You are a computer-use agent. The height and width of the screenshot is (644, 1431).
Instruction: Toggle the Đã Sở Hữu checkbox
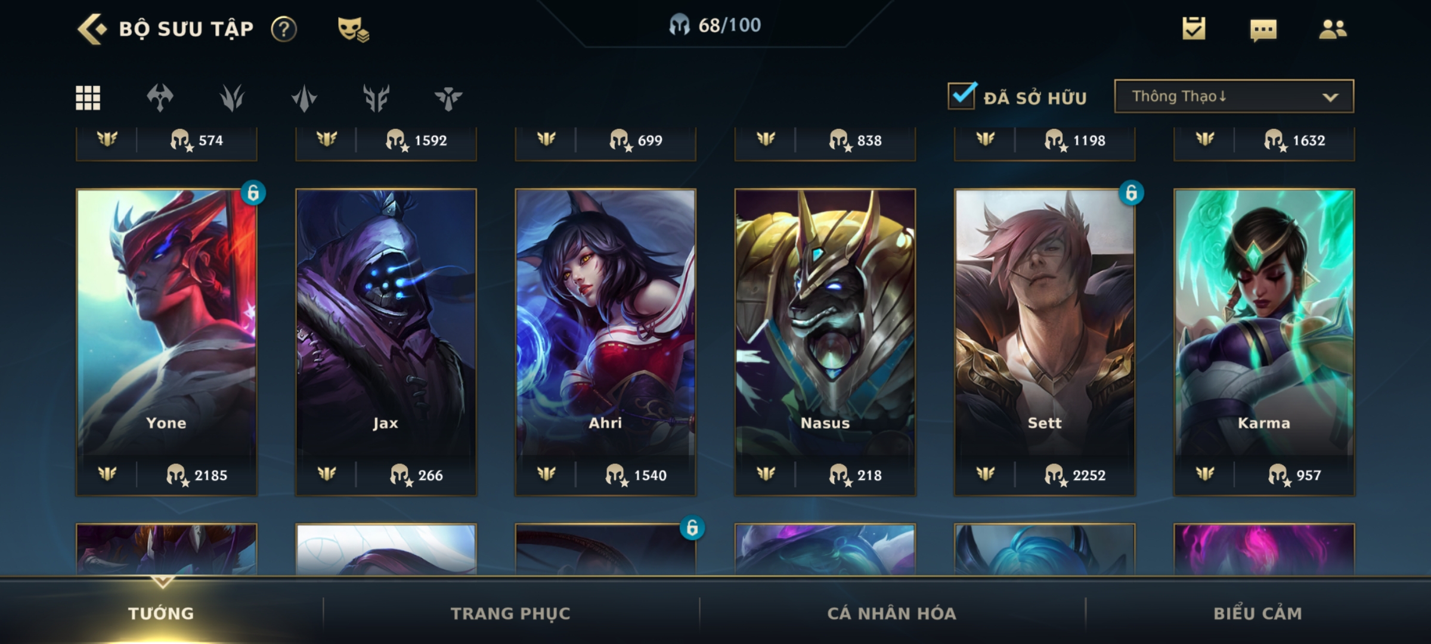coord(962,95)
